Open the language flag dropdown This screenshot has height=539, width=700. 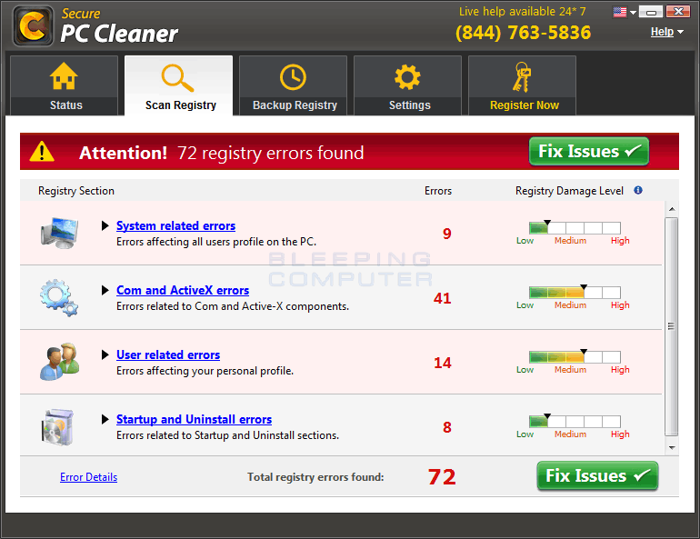pyautogui.click(x=625, y=13)
